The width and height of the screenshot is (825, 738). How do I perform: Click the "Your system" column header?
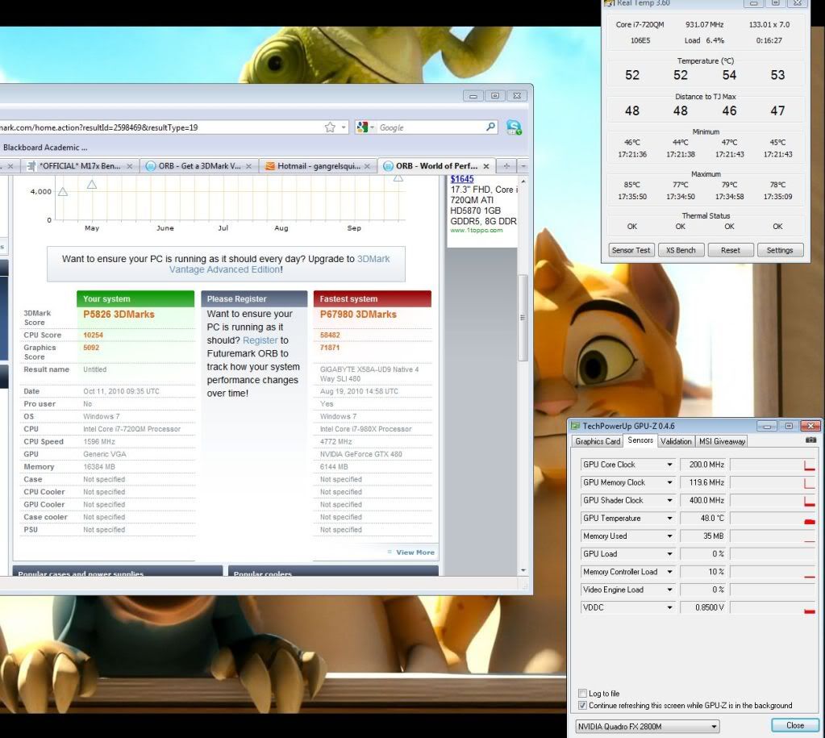point(135,298)
